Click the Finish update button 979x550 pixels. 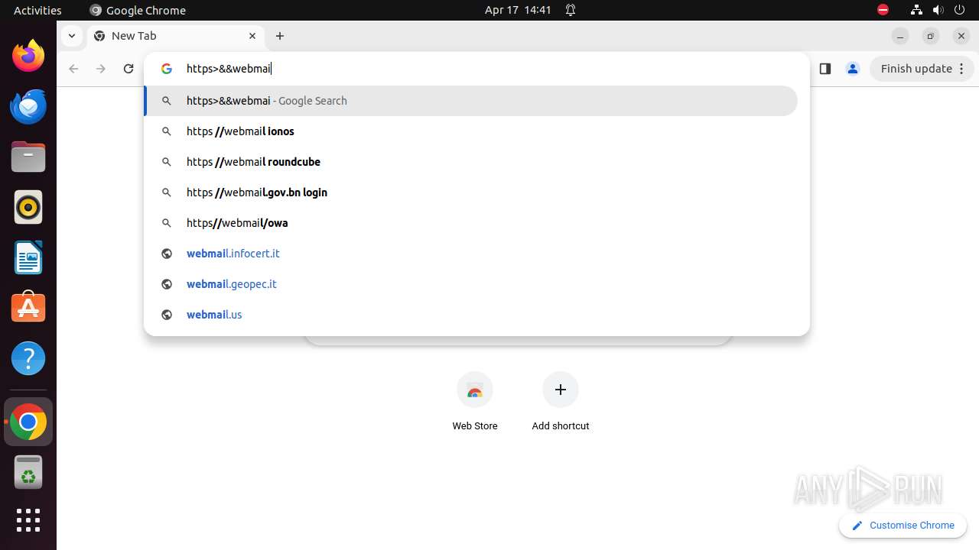pyautogui.click(x=923, y=69)
